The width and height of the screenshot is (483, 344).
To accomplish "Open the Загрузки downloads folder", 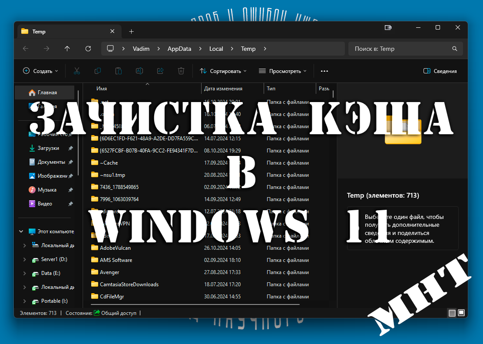I will point(48,148).
